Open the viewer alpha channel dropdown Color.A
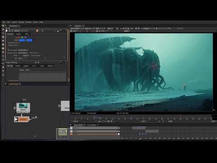The image size is (217, 163). tap(89, 29)
